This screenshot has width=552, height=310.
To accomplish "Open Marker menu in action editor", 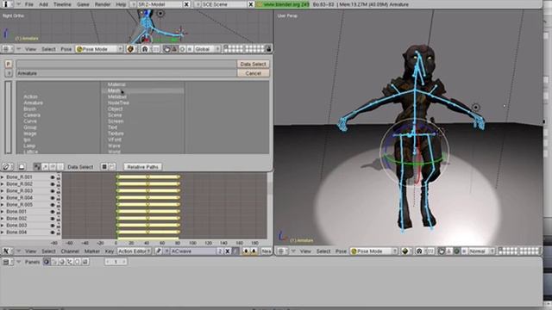I will coord(92,251).
